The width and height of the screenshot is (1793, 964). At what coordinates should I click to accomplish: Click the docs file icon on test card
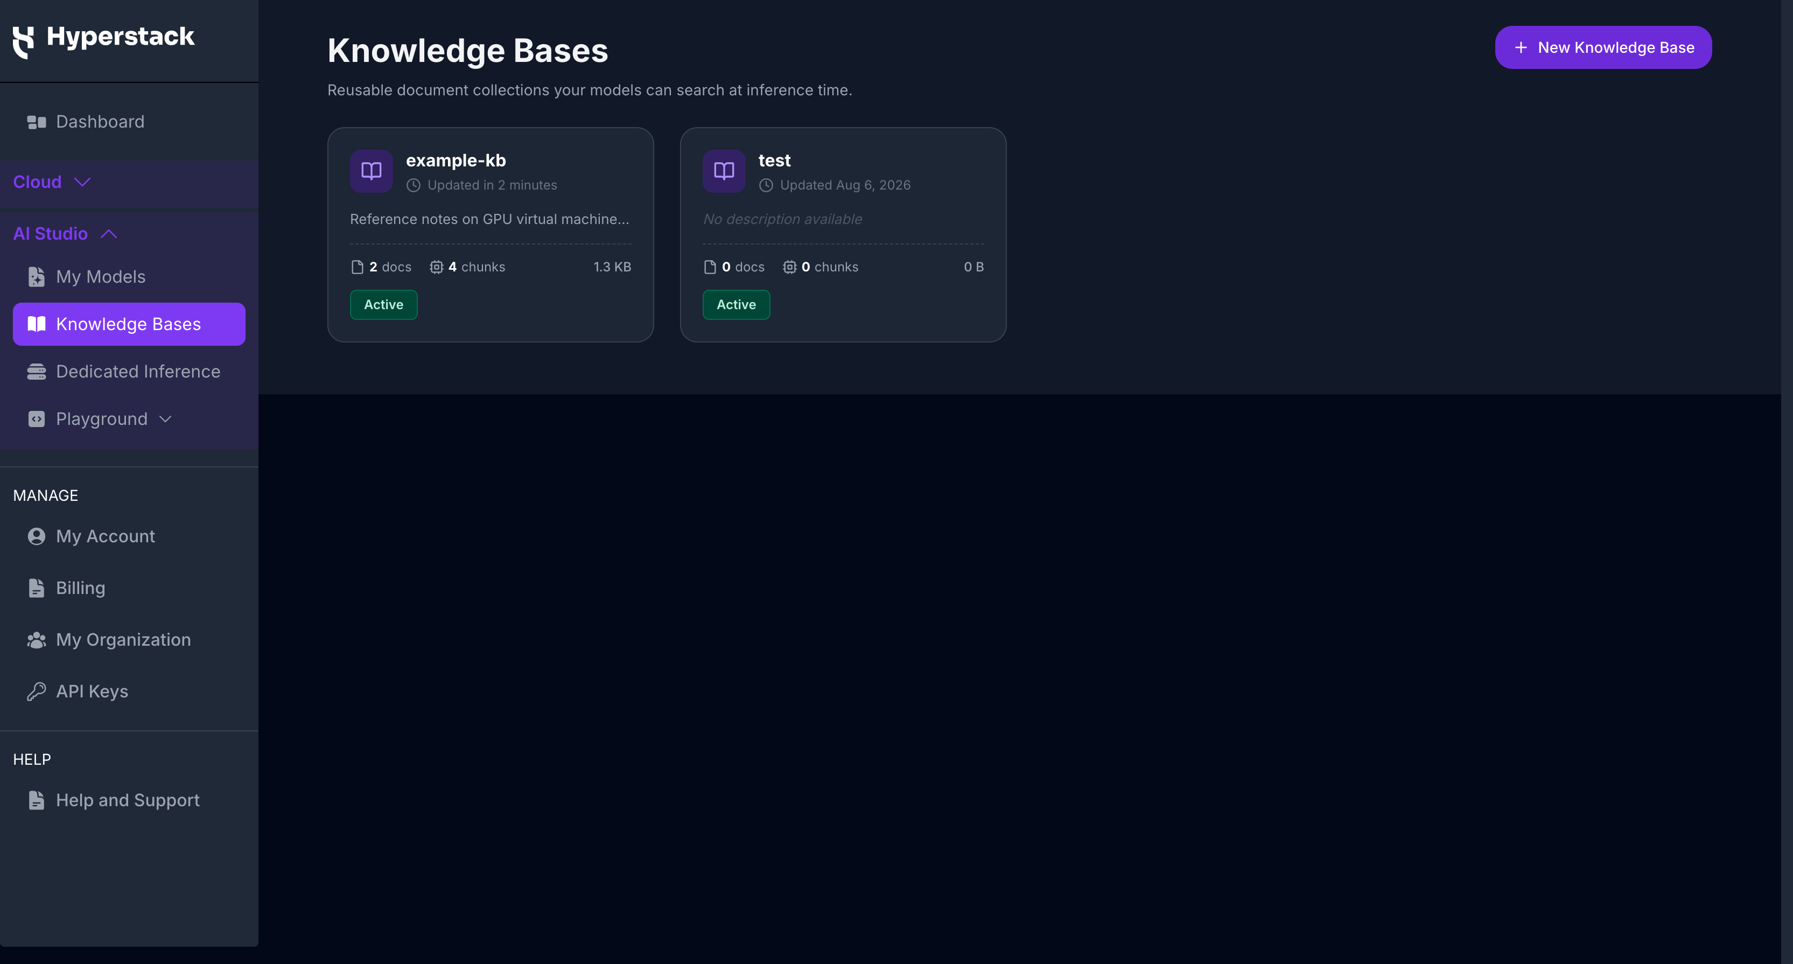(710, 267)
